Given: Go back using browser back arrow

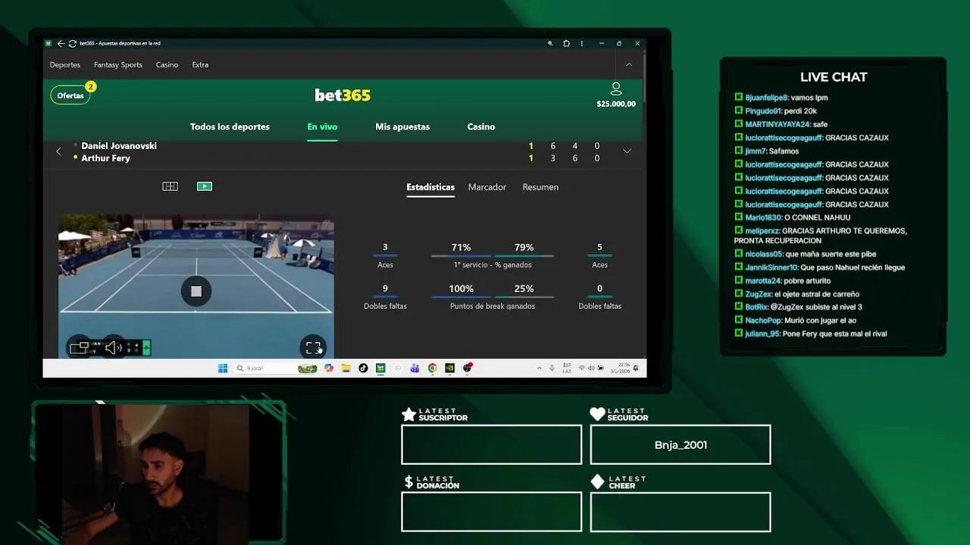Looking at the screenshot, I should [x=61, y=43].
